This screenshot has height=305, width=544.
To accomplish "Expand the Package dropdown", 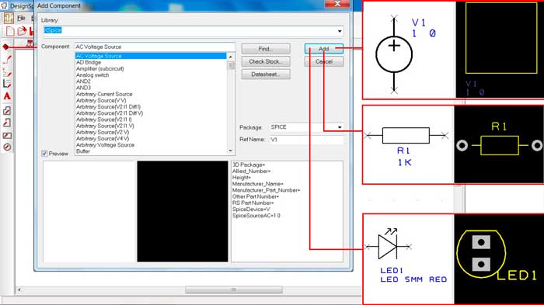I will [x=340, y=127].
